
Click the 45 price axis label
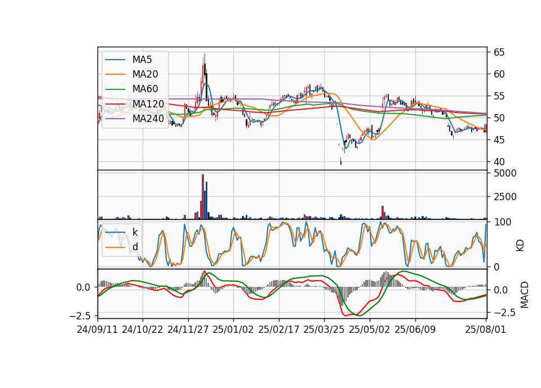(499, 140)
